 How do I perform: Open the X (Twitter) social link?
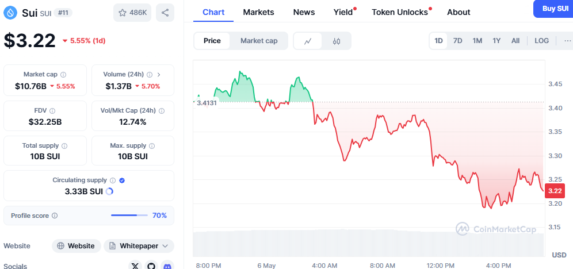[135, 266]
